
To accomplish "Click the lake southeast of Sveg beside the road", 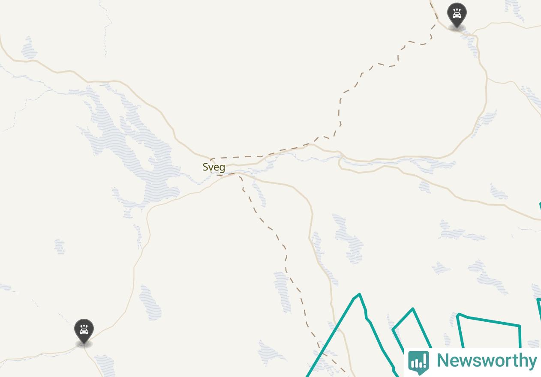I will click(x=348, y=239).
